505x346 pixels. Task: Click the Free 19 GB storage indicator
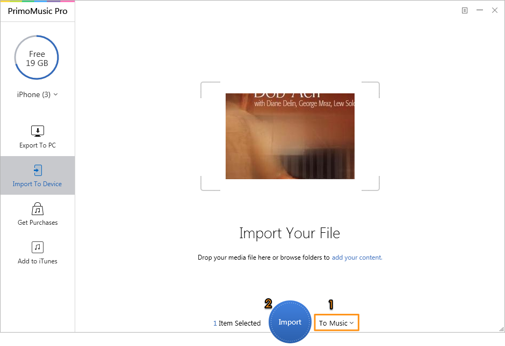point(37,57)
